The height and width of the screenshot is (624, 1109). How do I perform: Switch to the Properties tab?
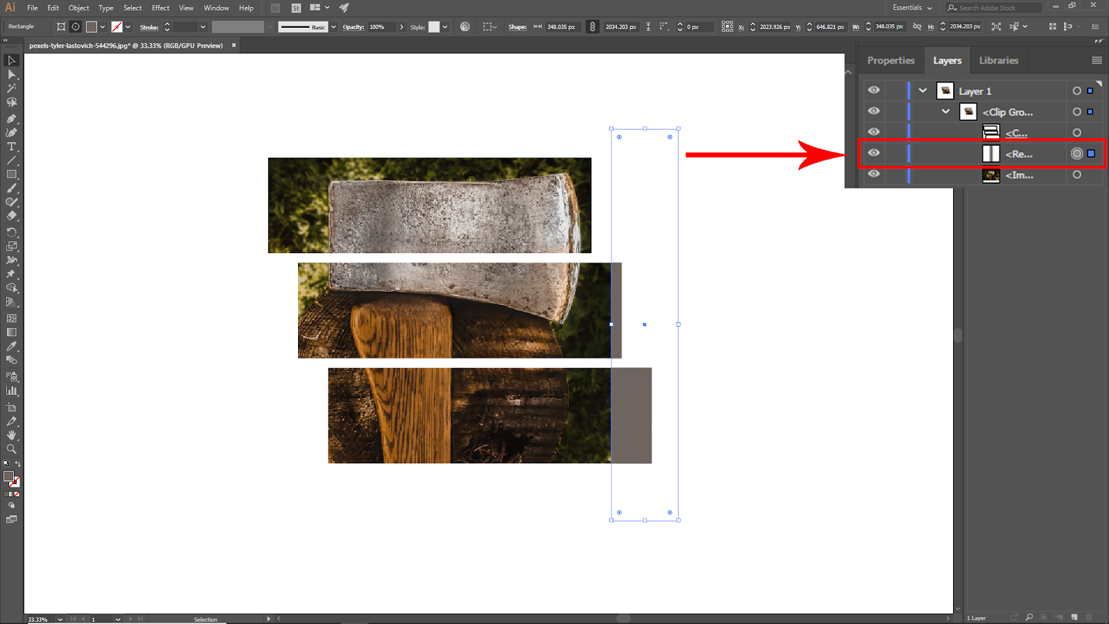[891, 60]
